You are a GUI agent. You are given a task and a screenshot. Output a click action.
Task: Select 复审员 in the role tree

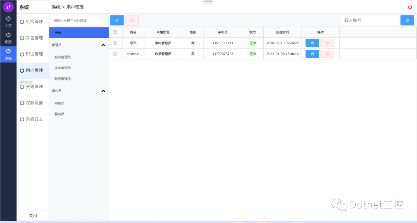point(59,114)
